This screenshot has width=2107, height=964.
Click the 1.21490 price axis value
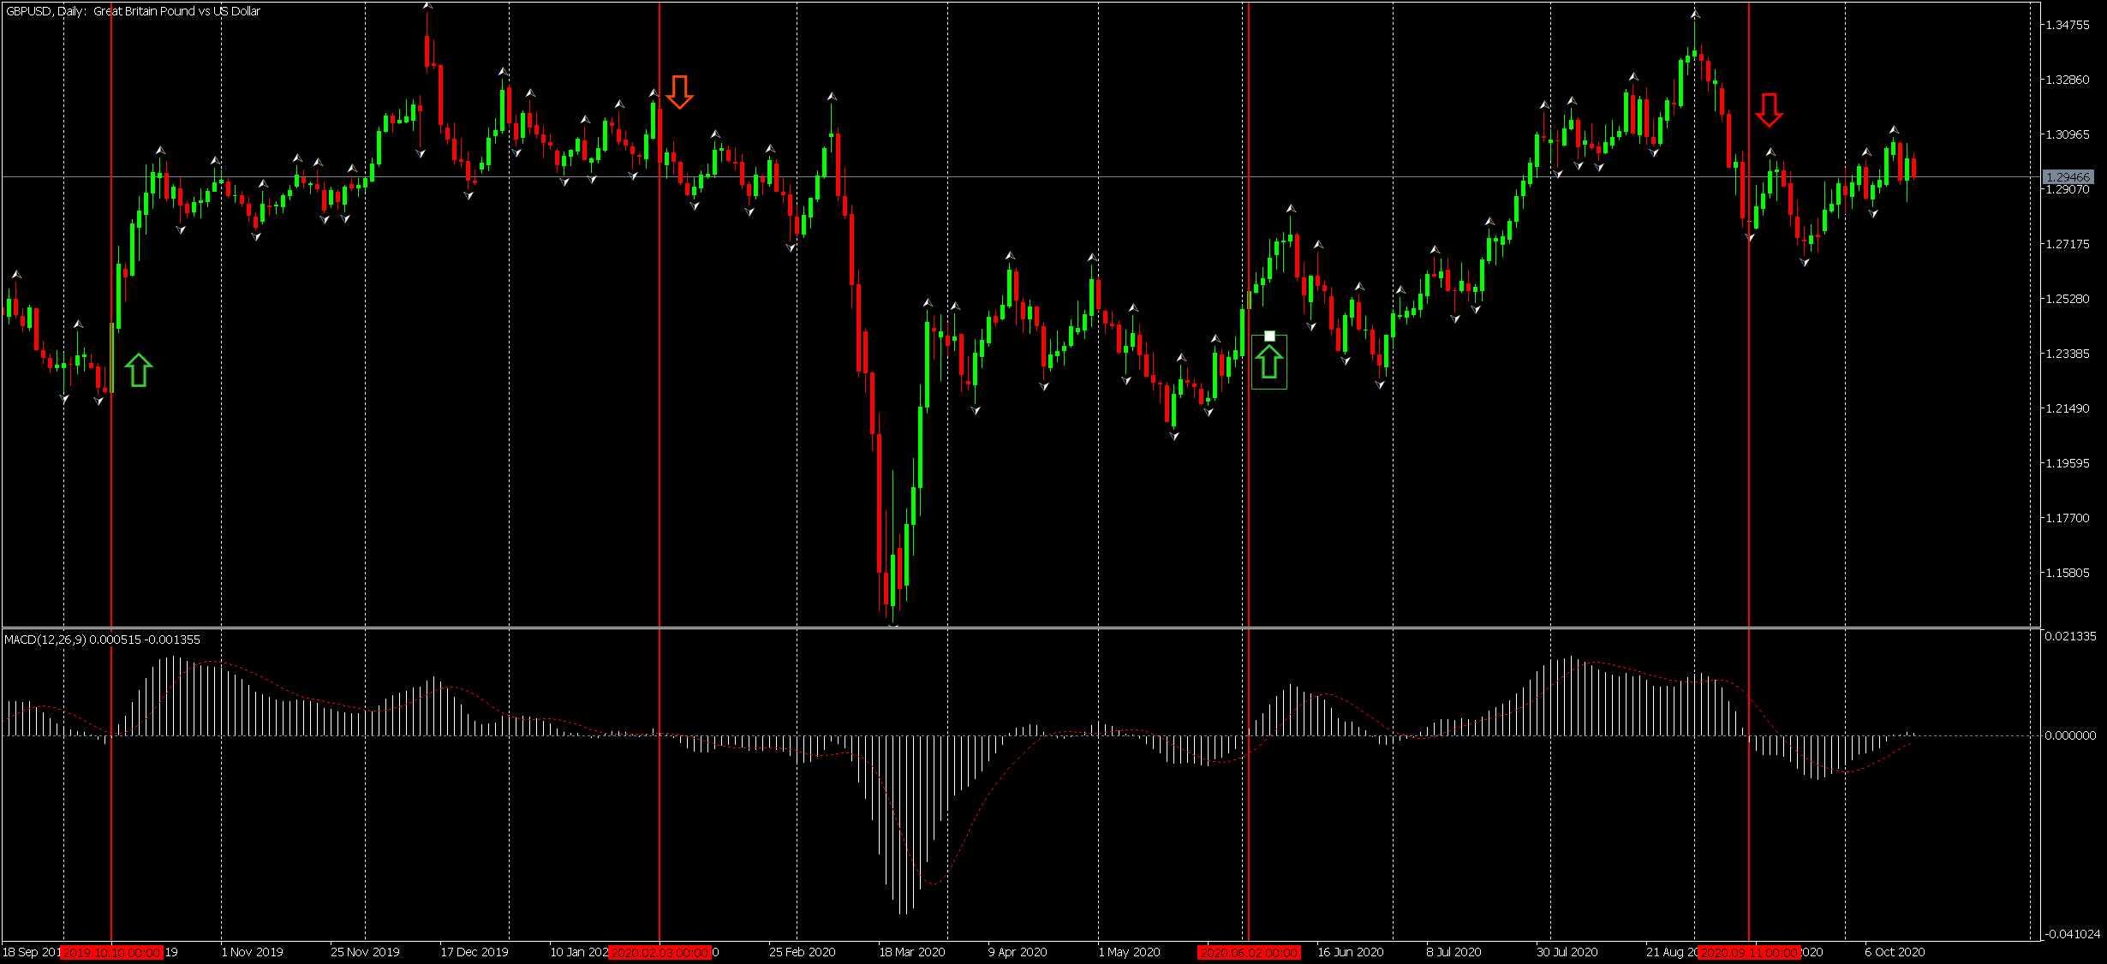(x=2068, y=408)
